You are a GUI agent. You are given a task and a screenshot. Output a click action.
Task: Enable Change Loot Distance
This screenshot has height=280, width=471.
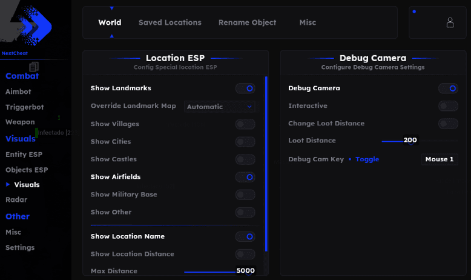coord(448,124)
